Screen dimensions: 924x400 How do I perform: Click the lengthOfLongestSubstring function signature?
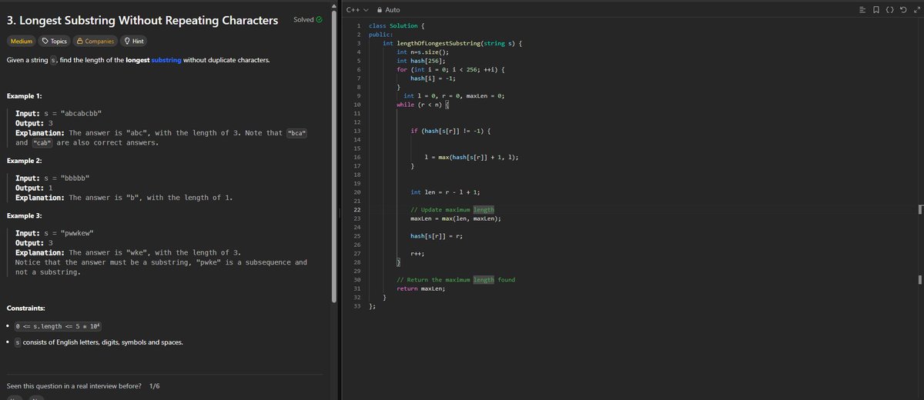[x=454, y=43]
